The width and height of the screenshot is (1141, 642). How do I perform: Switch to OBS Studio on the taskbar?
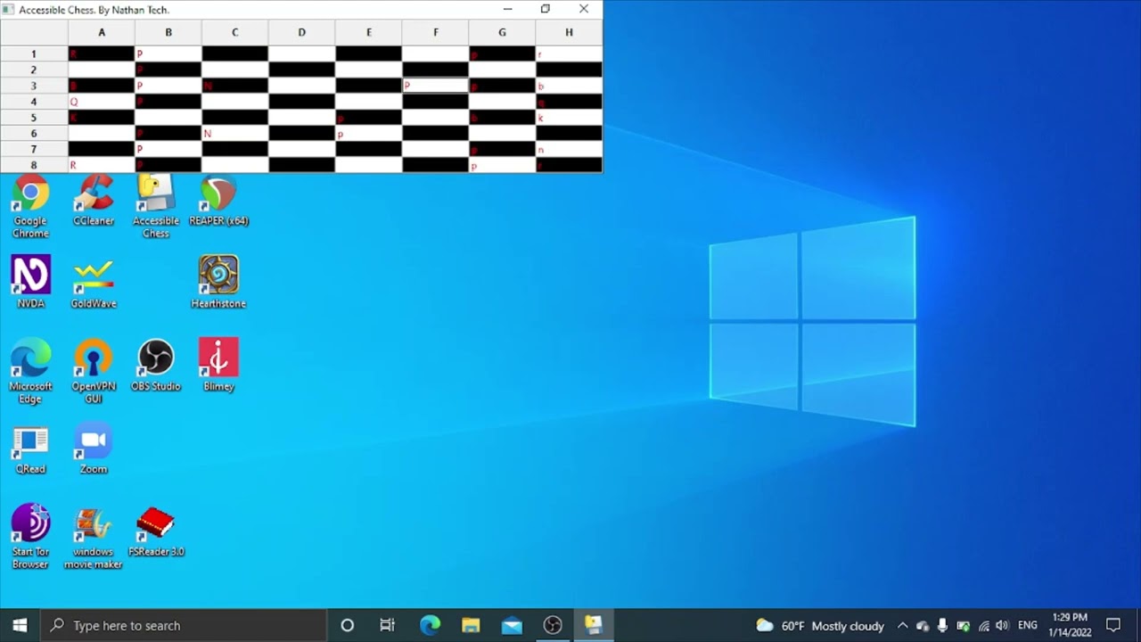(553, 625)
